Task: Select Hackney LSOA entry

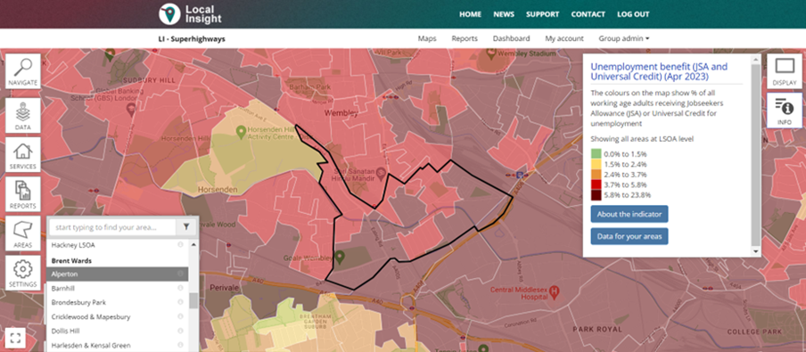Action: tap(117, 245)
